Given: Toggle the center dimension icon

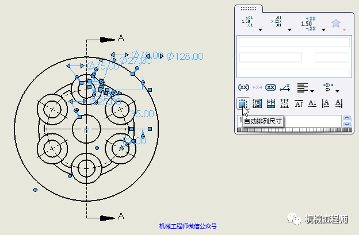Looking at the screenshot, I should pyautogui.click(x=257, y=87).
